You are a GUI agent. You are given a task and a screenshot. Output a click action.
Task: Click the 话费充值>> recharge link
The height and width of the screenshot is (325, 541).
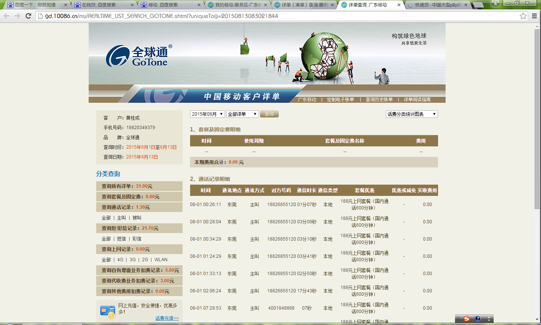pyautogui.click(x=167, y=318)
